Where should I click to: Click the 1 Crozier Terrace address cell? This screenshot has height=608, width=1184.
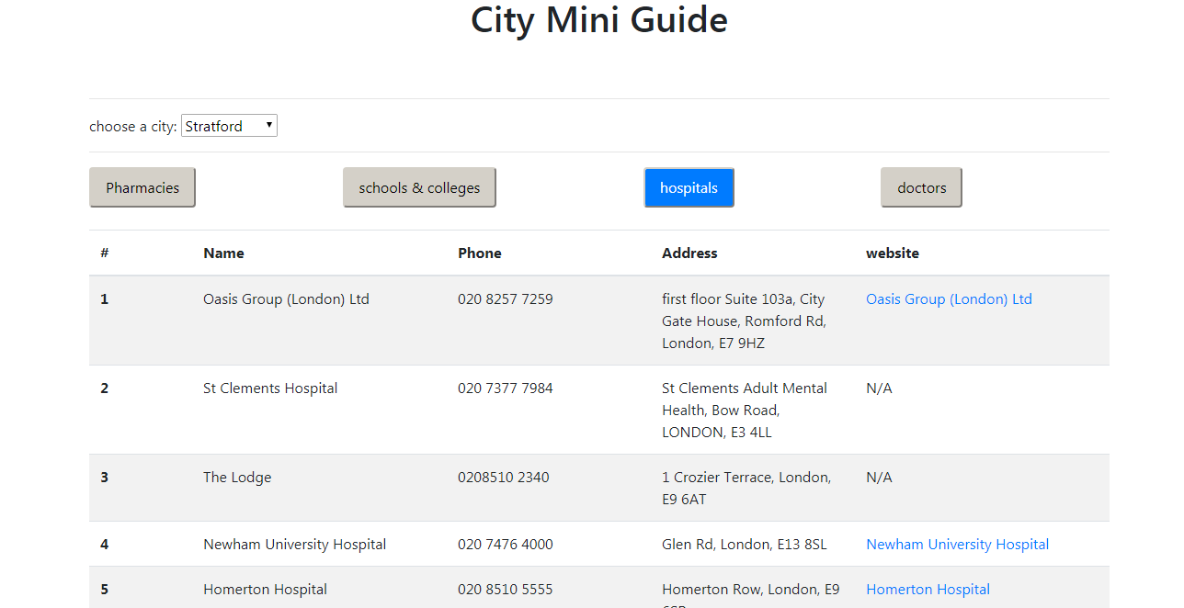(746, 488)
